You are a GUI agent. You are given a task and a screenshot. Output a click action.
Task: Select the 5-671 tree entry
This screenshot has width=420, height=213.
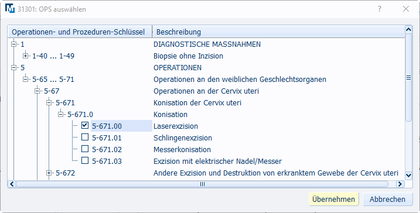click(x=65, y=103)
